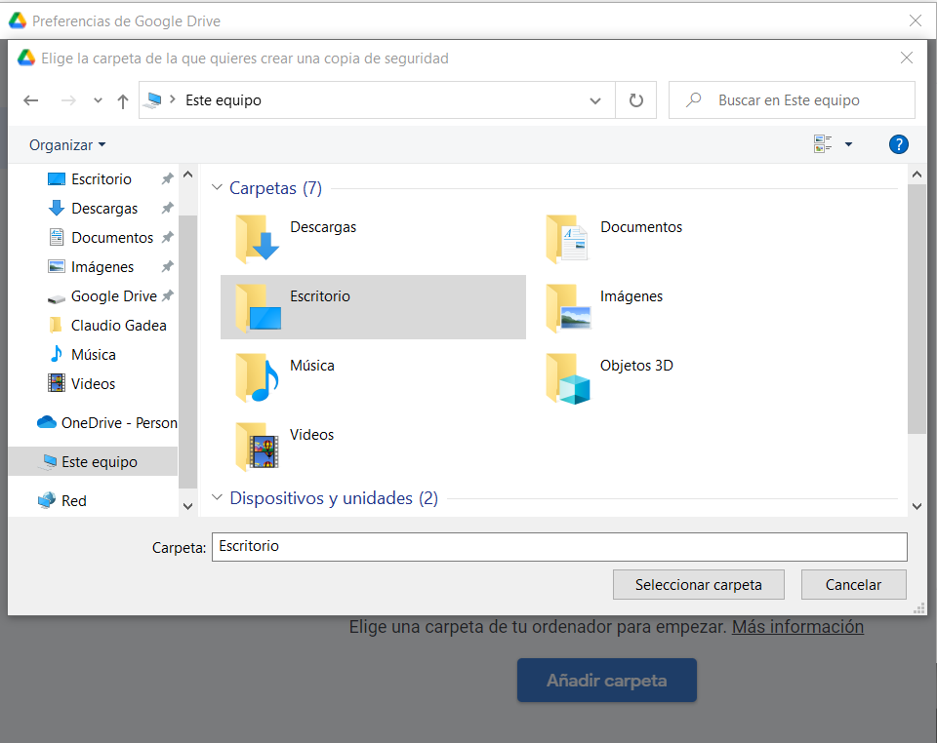
Task: Select Google Drive in the sidebar
Action: point(113,296)
